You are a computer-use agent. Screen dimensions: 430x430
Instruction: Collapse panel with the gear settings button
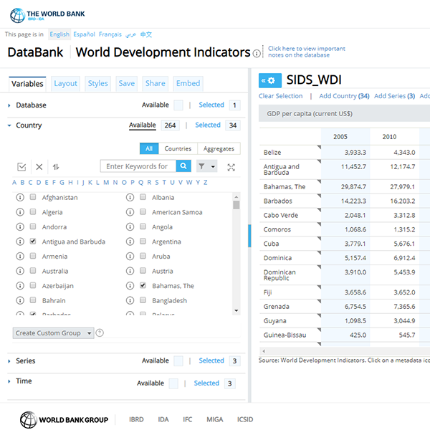click(x=270, y=80)
